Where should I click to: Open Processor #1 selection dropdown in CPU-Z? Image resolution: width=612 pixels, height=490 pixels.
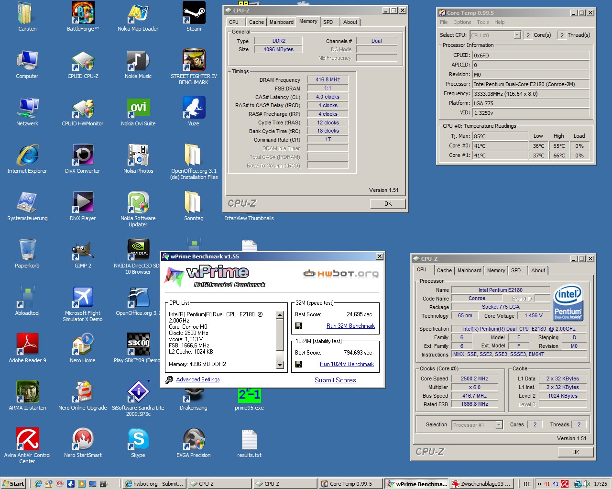coord(499,424)
